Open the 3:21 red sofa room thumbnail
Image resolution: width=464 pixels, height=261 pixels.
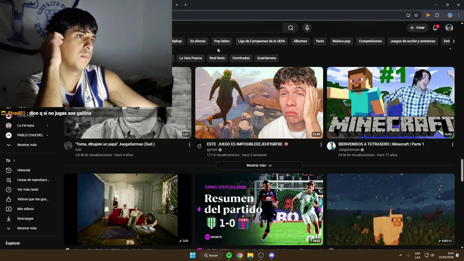128,209
